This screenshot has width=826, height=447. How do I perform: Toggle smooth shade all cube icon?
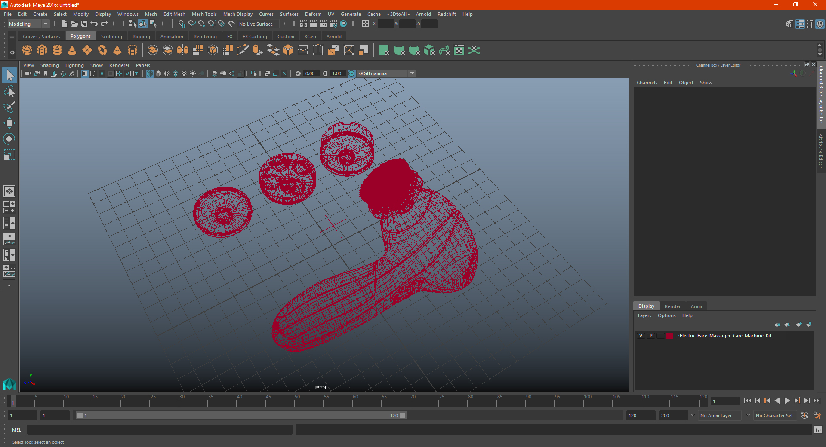[x=158, y=73]
